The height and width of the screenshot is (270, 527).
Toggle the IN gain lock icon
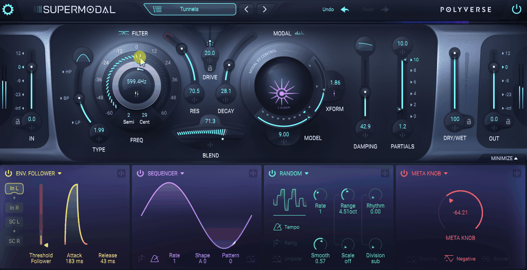[17, 122]
